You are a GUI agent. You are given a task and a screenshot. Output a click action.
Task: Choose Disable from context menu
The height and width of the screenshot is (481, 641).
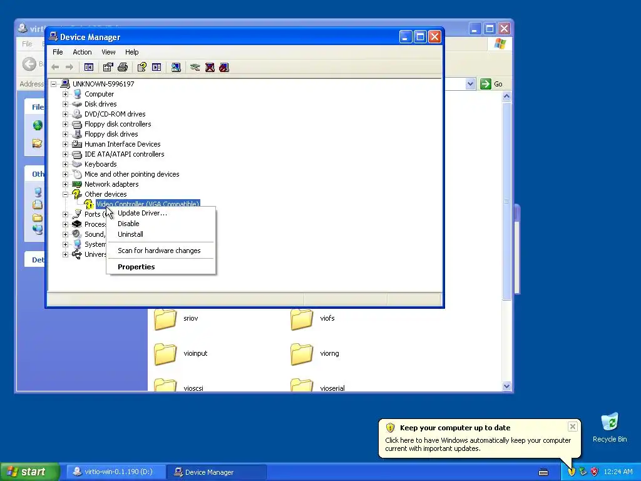point(160,224)
